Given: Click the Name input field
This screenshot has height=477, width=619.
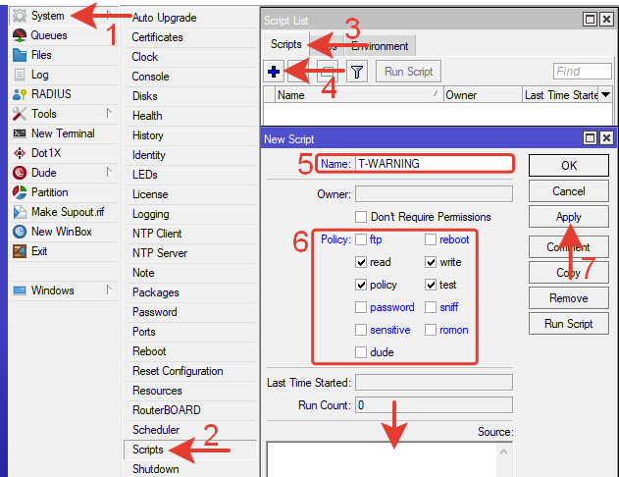Looking at the screenshot, I should pyautogui.click(x=434, y=164).
